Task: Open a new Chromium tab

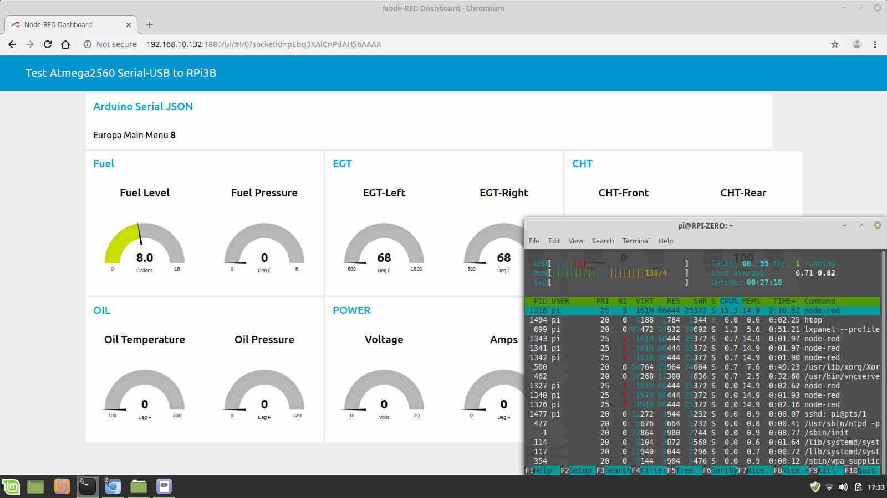Action: tap(150, 25)
